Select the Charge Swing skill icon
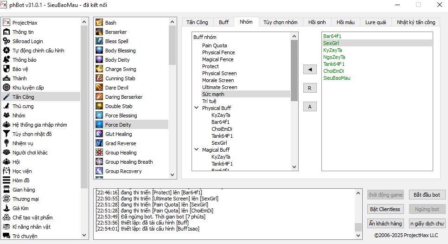Viewport: 448px width, 244px height. (x=99, y=69)
